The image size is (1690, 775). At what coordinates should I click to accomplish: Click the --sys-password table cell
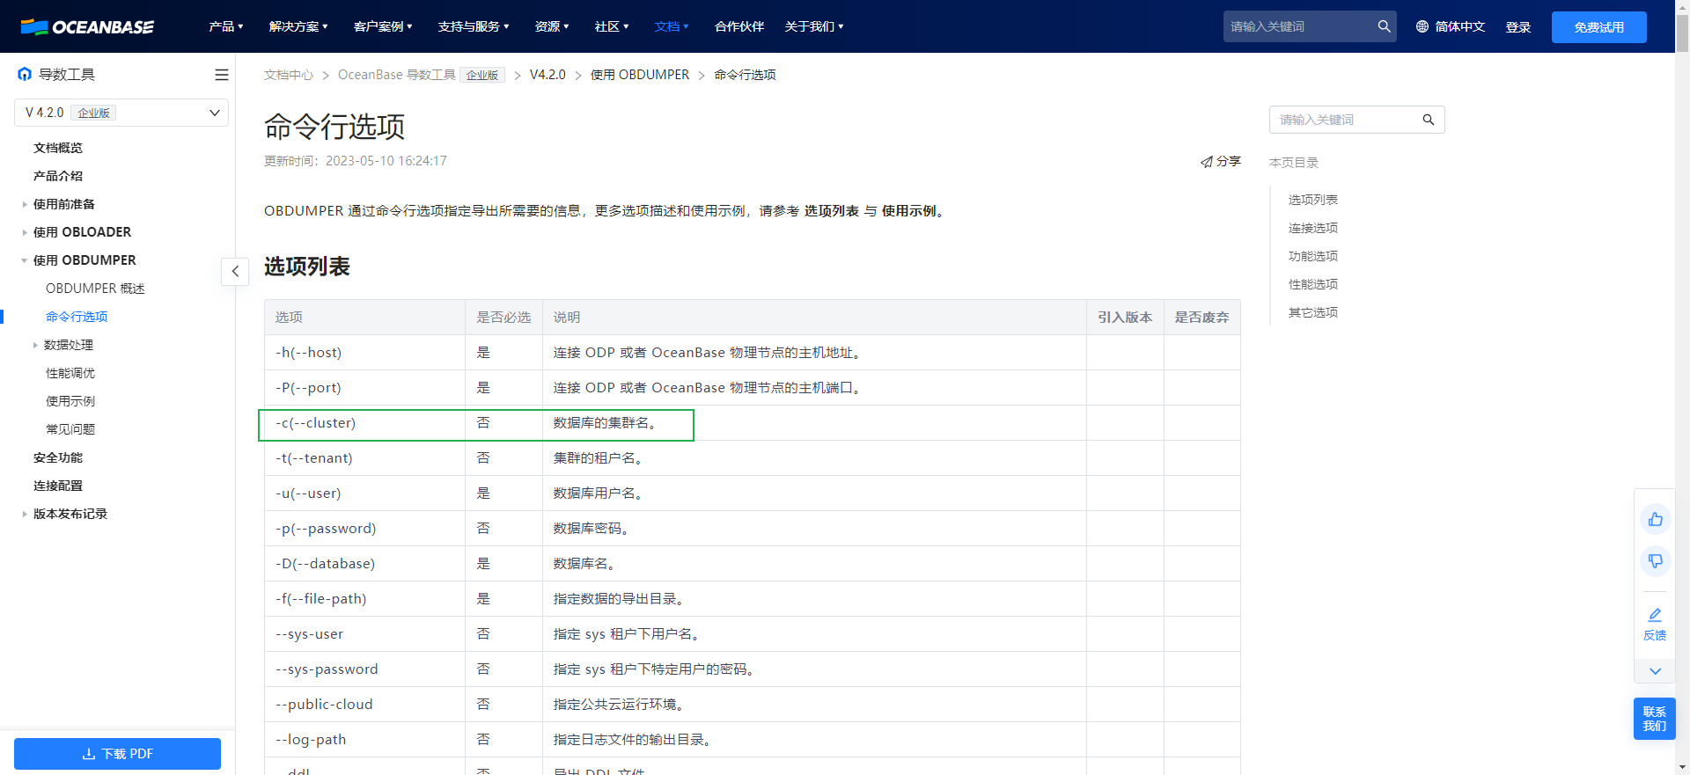[365, 669]
